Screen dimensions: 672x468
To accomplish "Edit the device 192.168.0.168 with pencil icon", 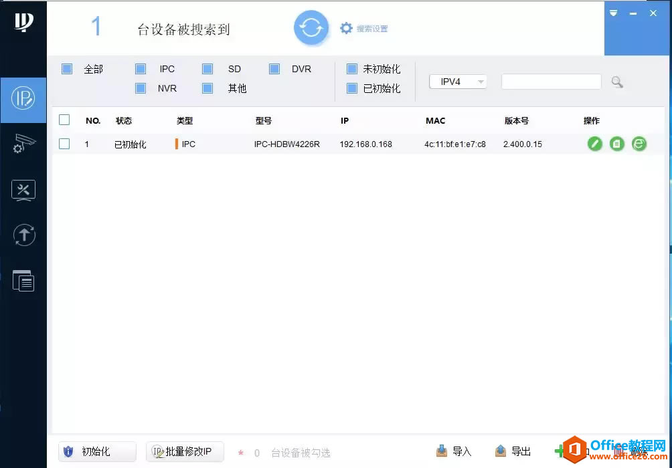I will (x=595, y=144).
